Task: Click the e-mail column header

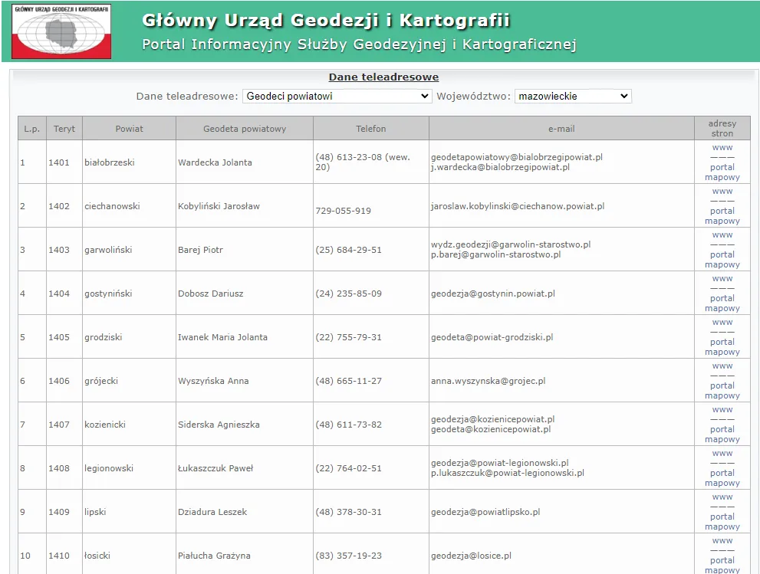Action: pos(561,129)
